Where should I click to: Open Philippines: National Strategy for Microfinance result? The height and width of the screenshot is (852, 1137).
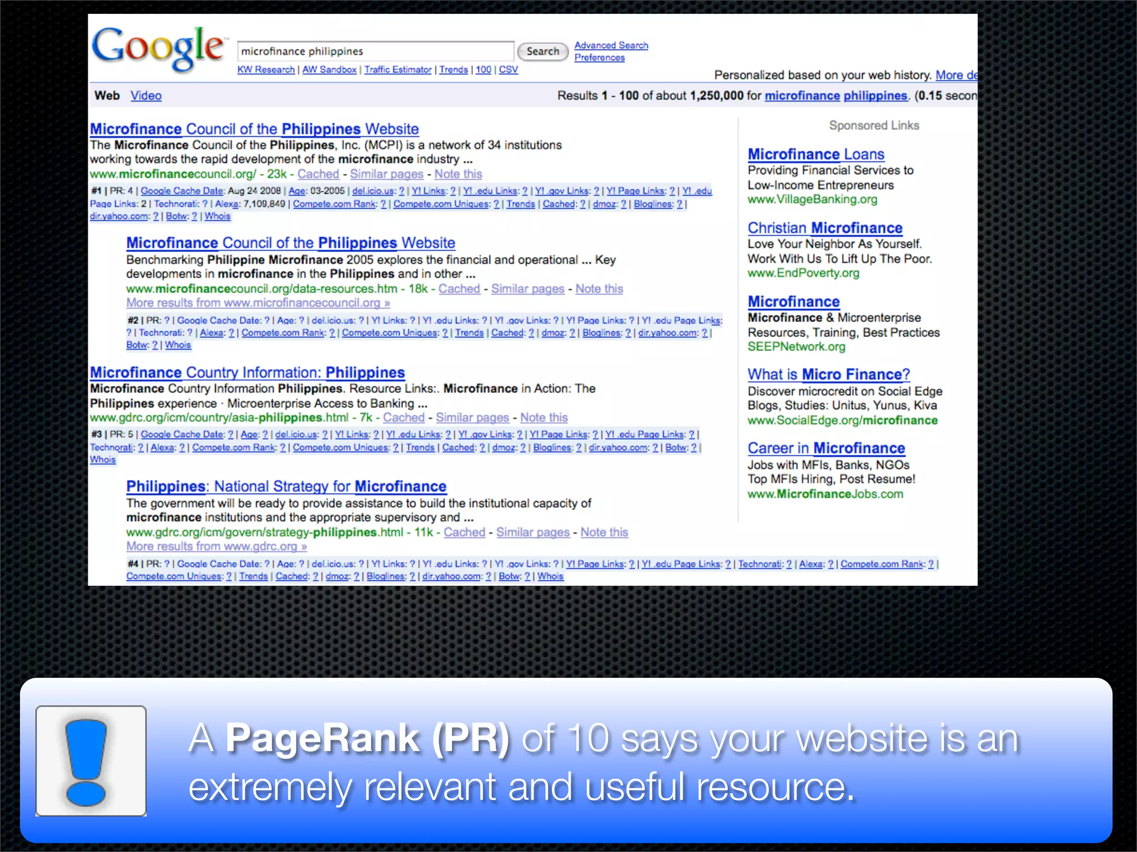pyautogui.click(x=286, y=487)
